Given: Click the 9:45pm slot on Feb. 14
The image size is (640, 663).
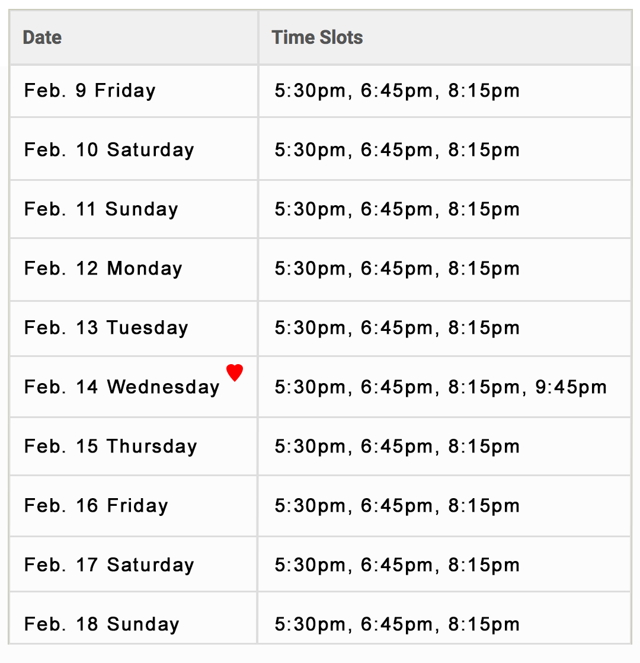Looking at the screenshot, I should (571, 387).
